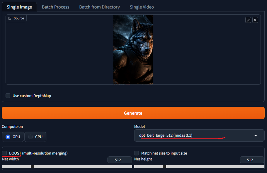Viewport: 267px width, 173px height.
Task: Enable BOOST multi-resolution merging checkbox
Action: click(4, 153)
